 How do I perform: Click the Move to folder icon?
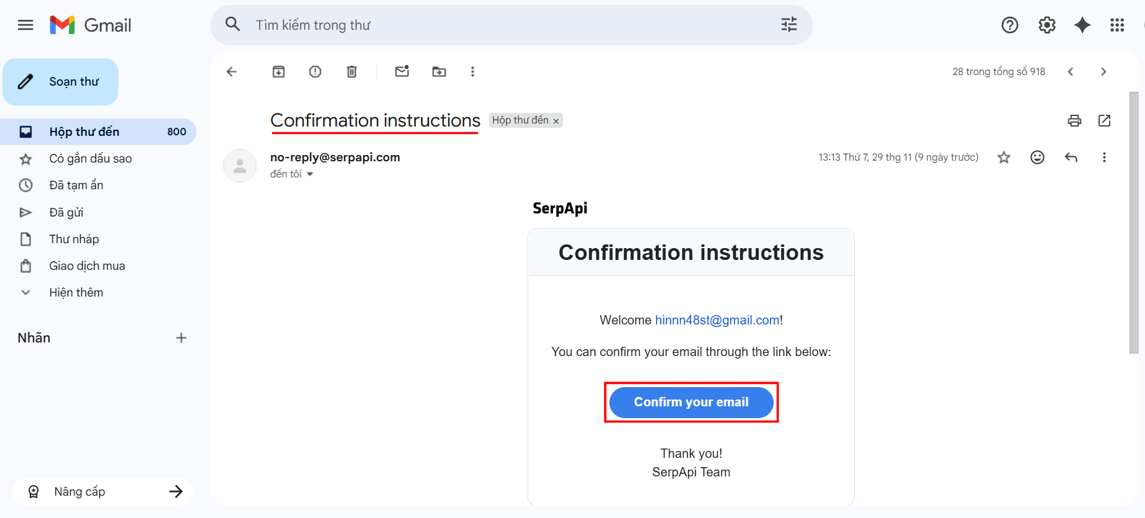click(439, 72)
